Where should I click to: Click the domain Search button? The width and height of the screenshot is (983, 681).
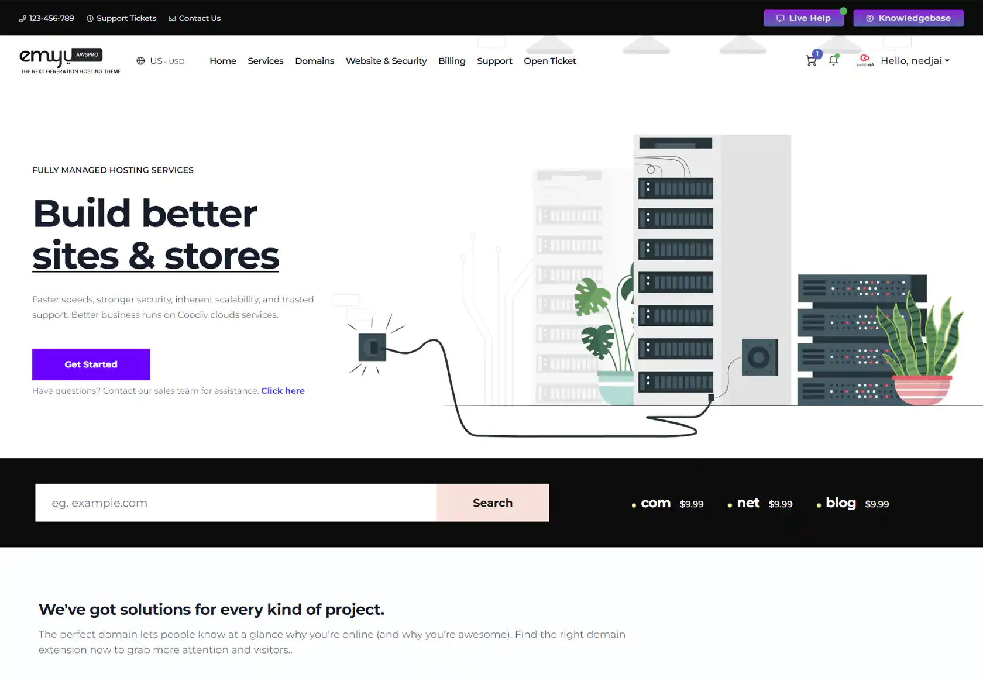pyautogui.click(x=493, y=503)
